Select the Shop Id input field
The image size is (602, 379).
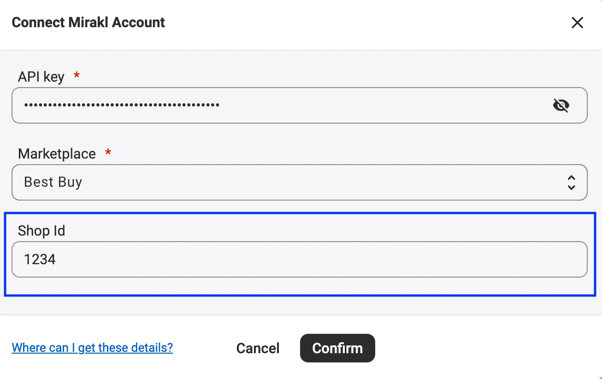300,259
